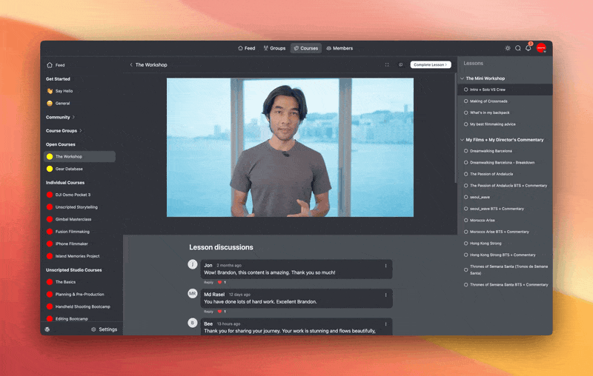Image resolution: width=593 pixels, height=376 pixels.
Task: Click the red icon next to Island Memories Project
Action: pyautogui.click(x=50, y=256)
